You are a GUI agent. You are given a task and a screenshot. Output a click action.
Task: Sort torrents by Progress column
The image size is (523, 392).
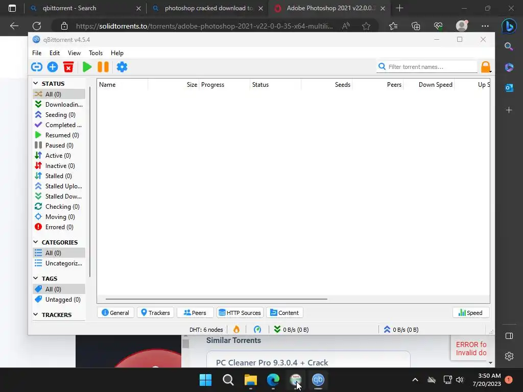coord(225,85)
